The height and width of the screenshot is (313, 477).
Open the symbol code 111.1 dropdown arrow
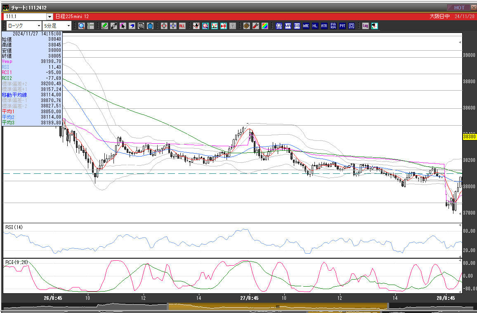point(50,17)
